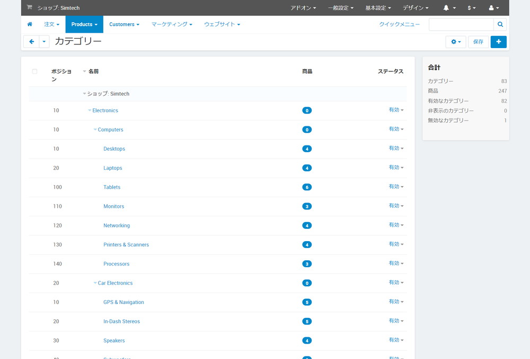Click the 商品 column header
Screen dimensions: 530x359
[307, 71]
